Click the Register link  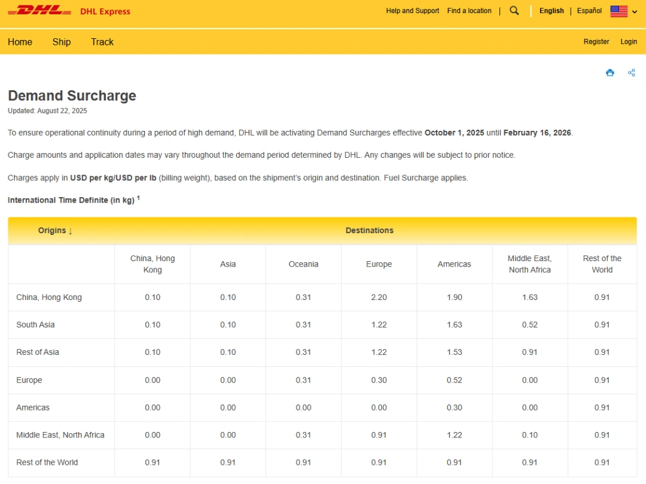point(596,42)
